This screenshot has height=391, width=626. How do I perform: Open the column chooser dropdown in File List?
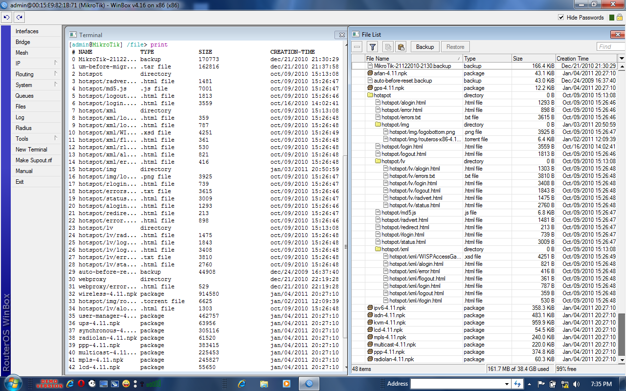(622, 58)
